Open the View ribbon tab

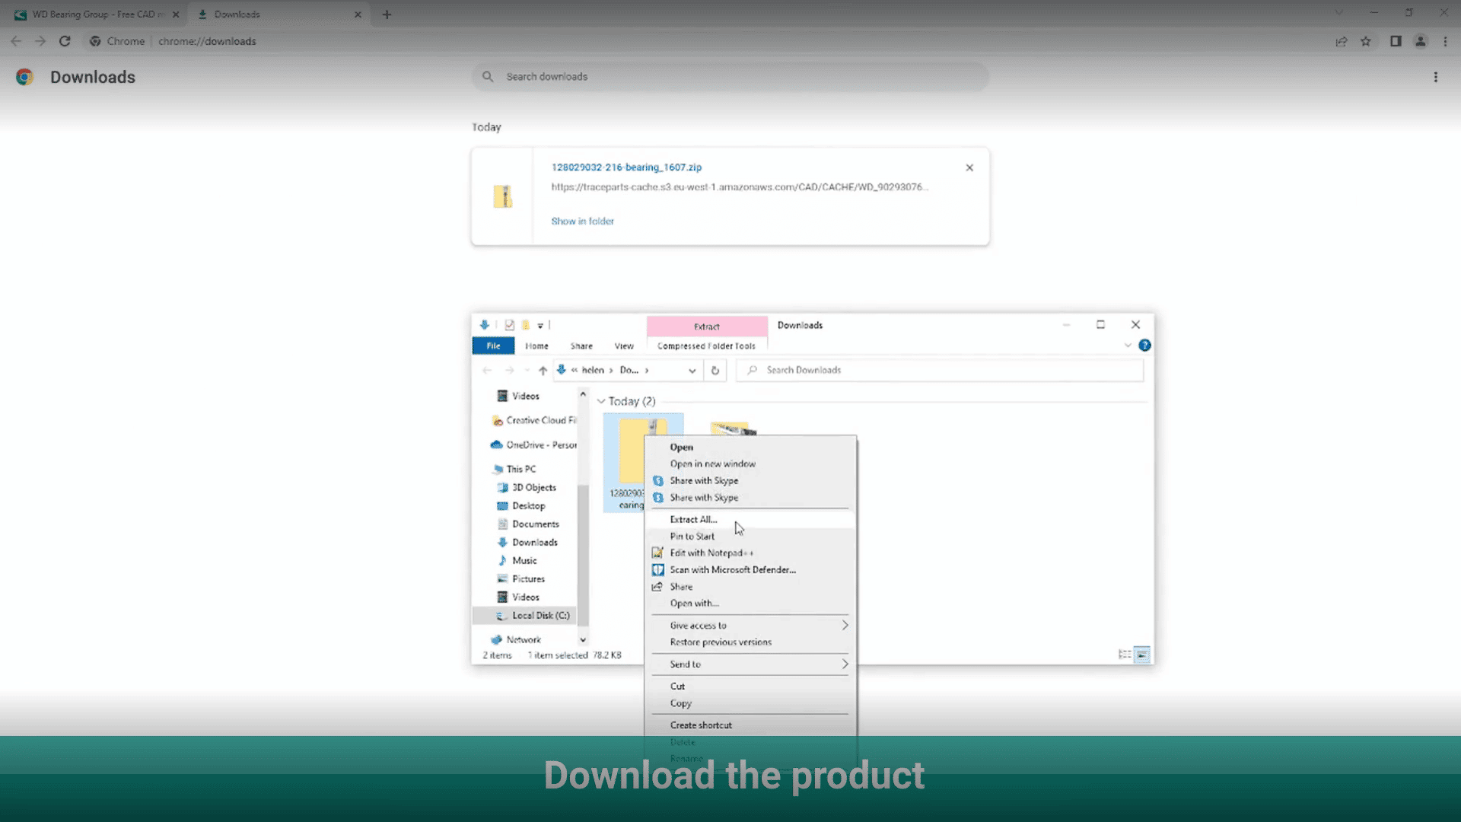(x=624, y=346)
